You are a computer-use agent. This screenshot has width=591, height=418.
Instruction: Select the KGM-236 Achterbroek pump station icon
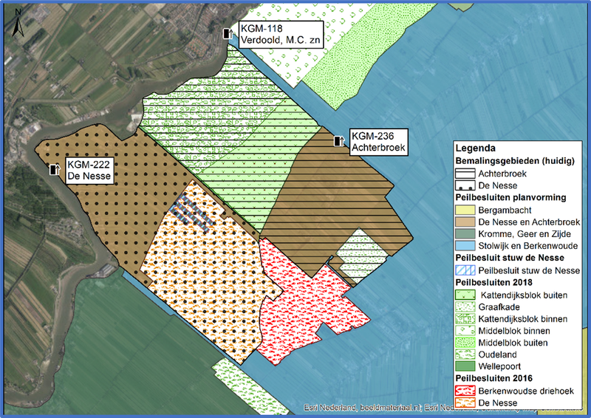pyautogui.click(x=339, y=140)
